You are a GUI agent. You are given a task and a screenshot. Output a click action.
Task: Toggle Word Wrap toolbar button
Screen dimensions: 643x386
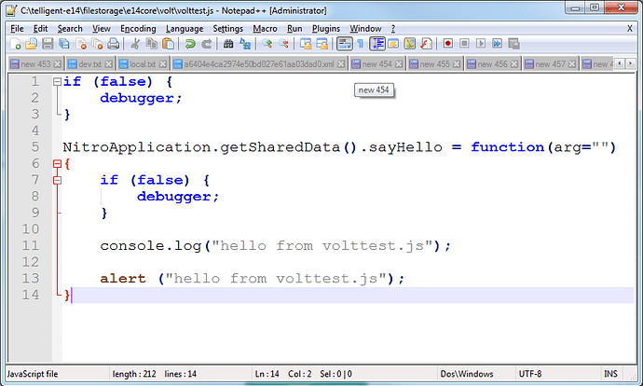[x=344, y=44]
